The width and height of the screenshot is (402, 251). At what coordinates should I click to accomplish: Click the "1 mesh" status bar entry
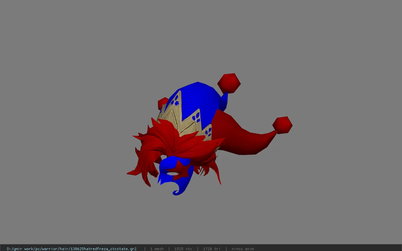coord(157,249)
